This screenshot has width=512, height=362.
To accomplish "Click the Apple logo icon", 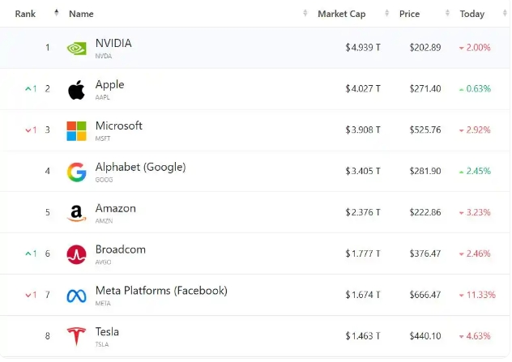I will pos(76,89).
